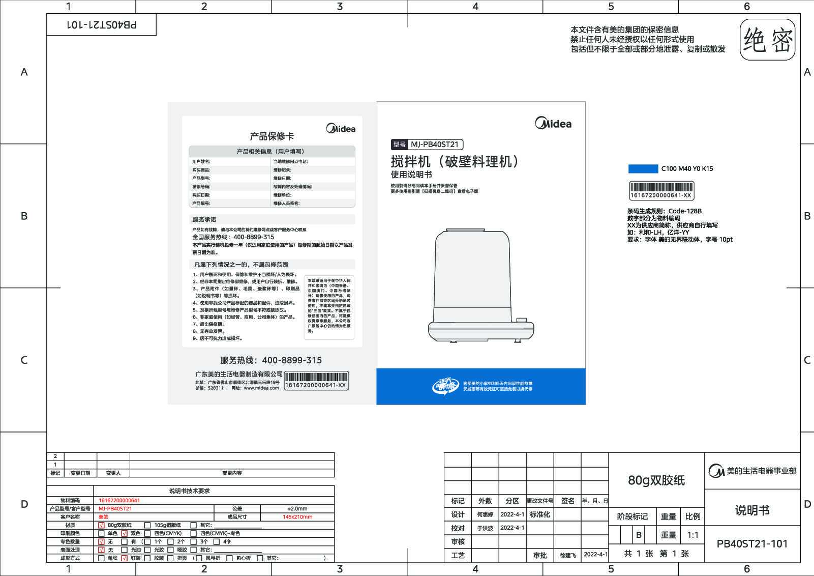Click the 说明书 cell in title block
The height and width of the screenshot is (576, 814).
point(752,510)
